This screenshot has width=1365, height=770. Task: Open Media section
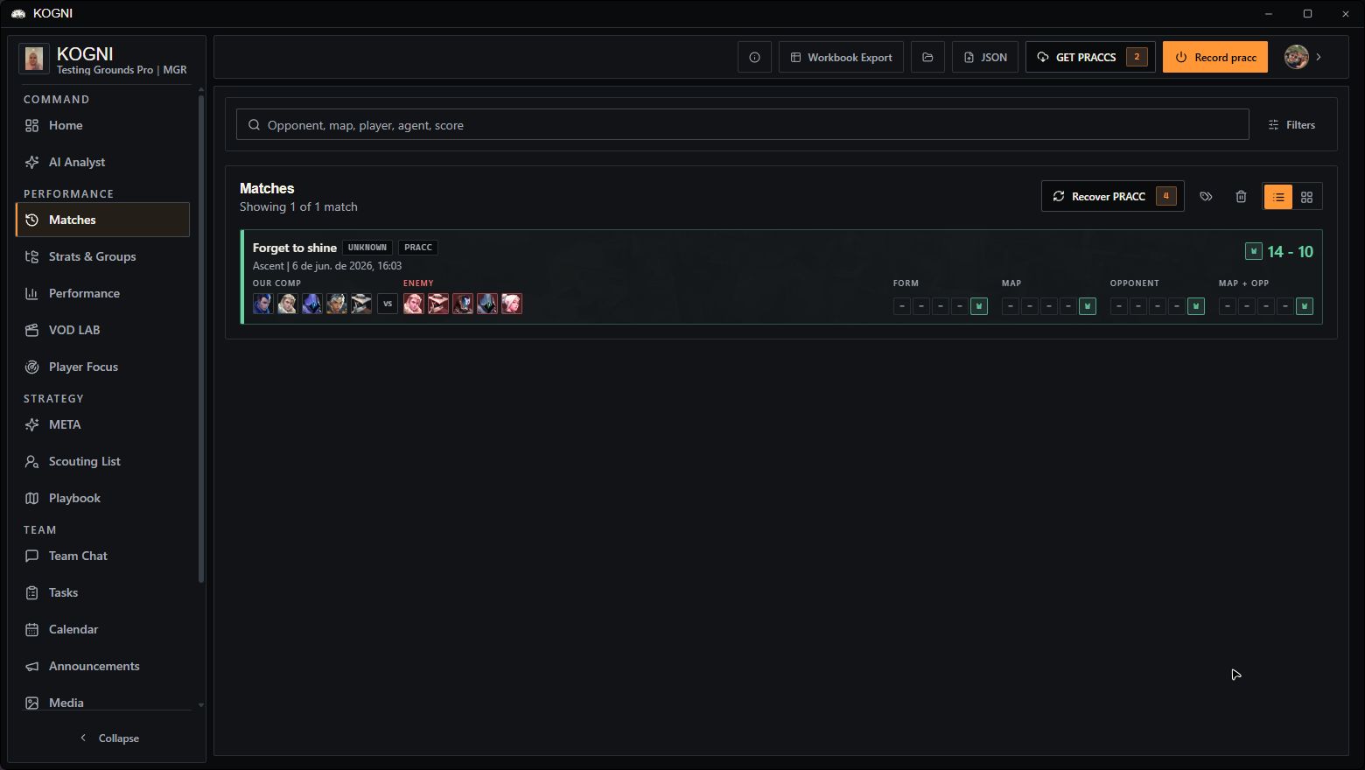click(102, 702)
